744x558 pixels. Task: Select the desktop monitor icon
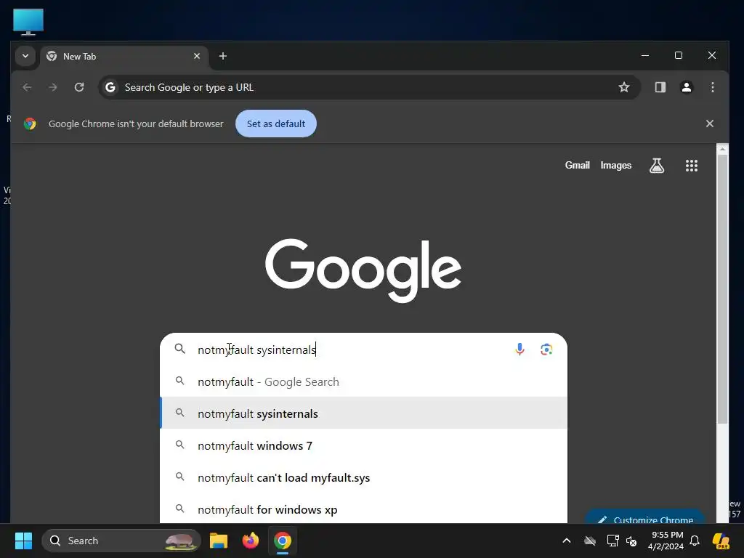click(x=28, y=22)
